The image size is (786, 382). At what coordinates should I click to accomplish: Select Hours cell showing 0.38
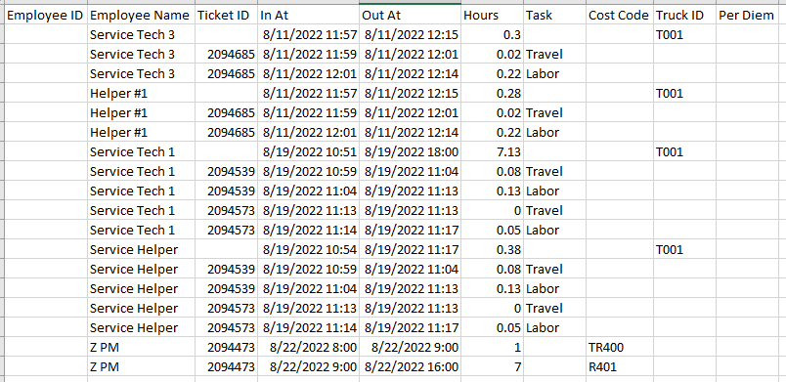[x=492, y=249]
